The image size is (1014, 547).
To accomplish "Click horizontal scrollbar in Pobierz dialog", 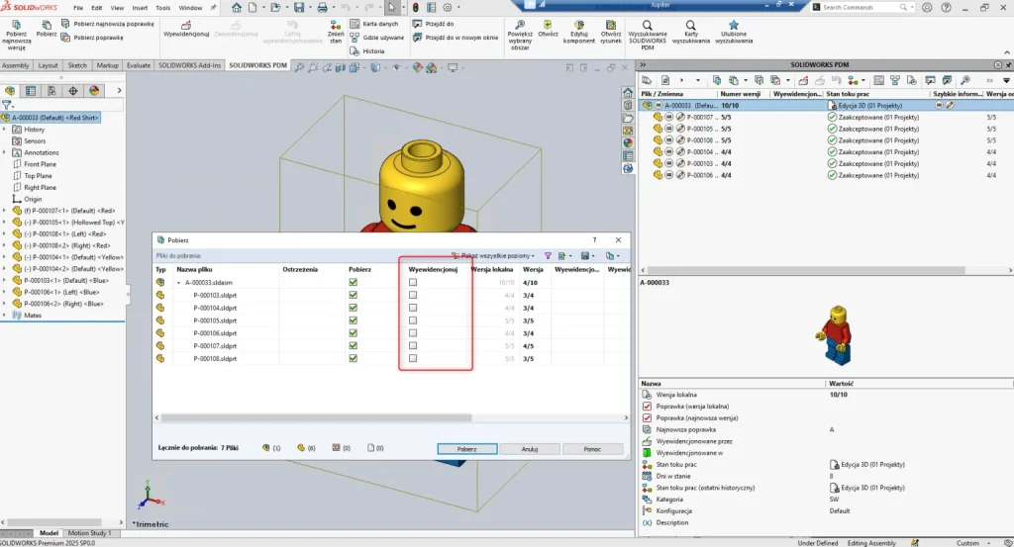I will pos(316,417).
